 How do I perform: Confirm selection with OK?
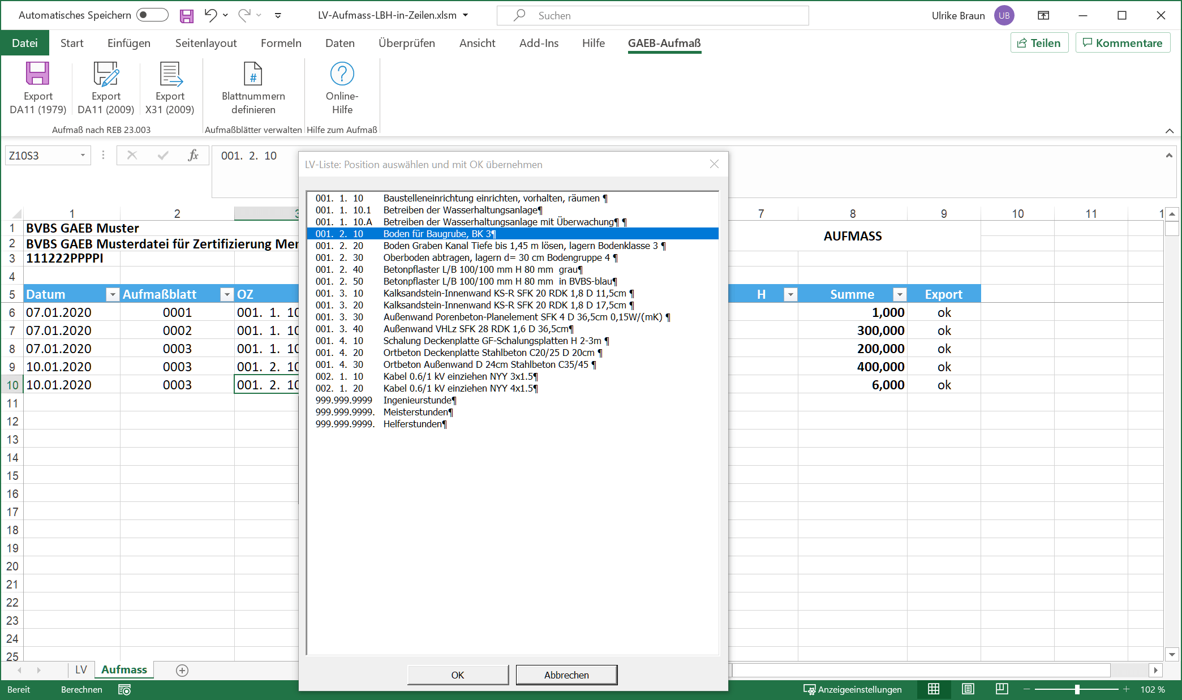tap(457, 675)
